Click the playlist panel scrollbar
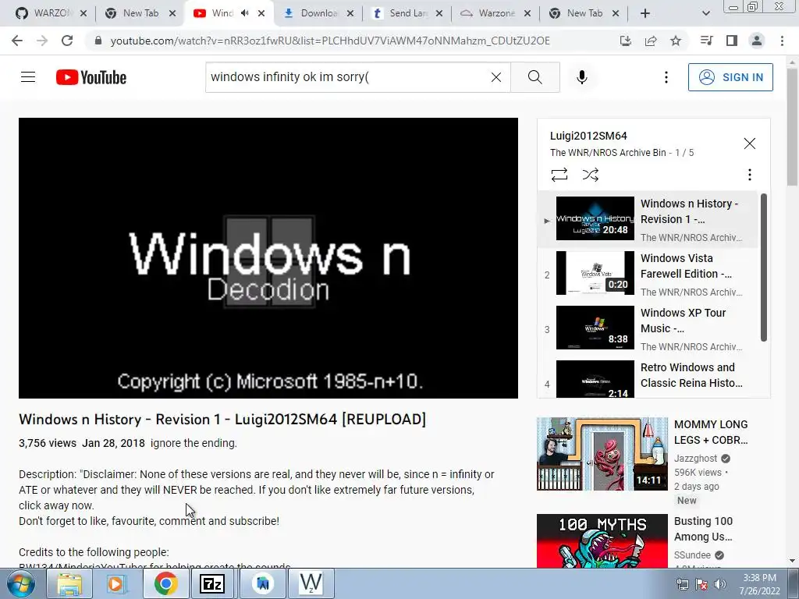This screenshot has height=599, width=799. [763, 268]
